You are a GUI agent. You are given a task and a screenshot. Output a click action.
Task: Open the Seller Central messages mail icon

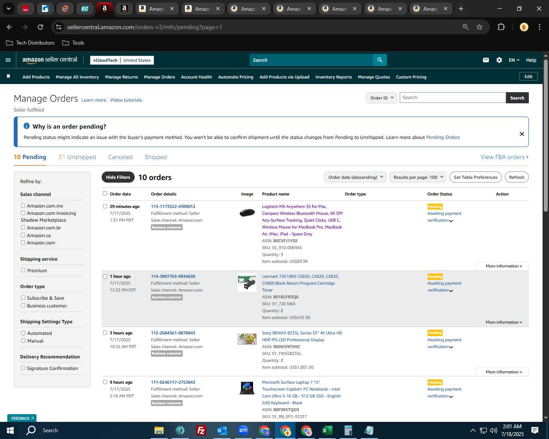point(486,60)
